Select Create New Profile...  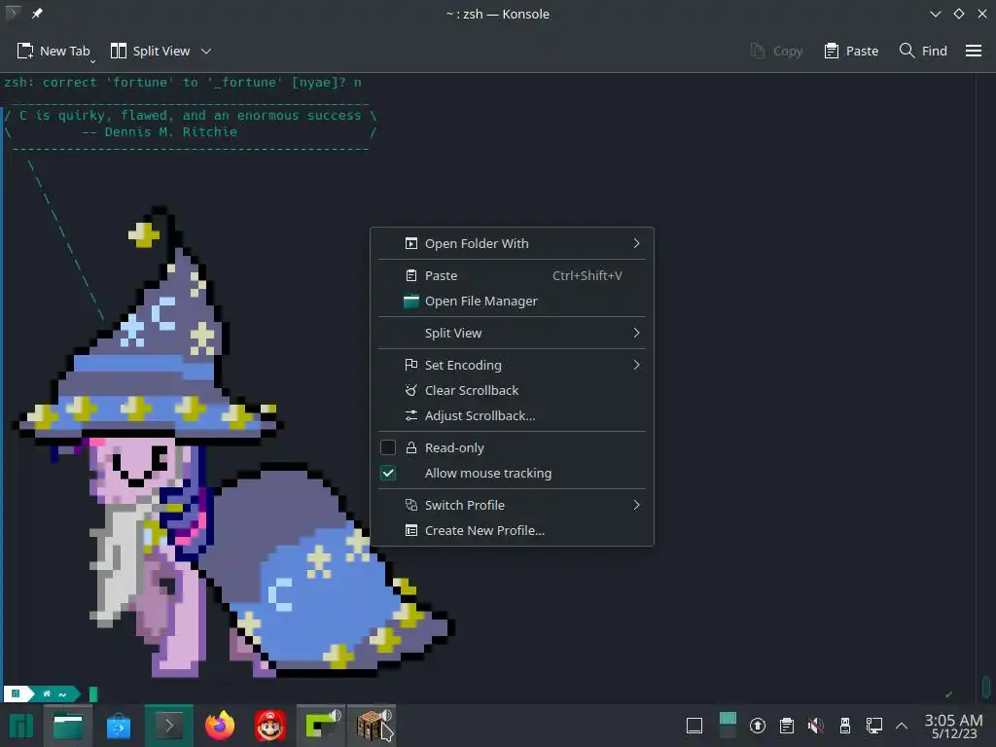click(x=512, y=530)
